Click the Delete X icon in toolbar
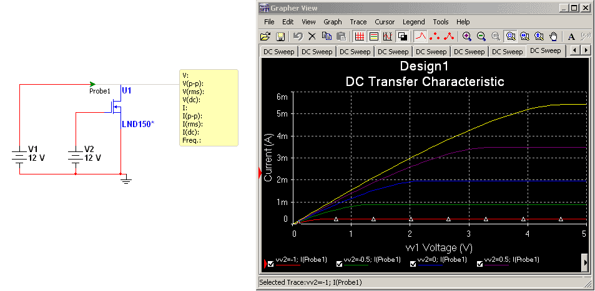 (312, 36)
